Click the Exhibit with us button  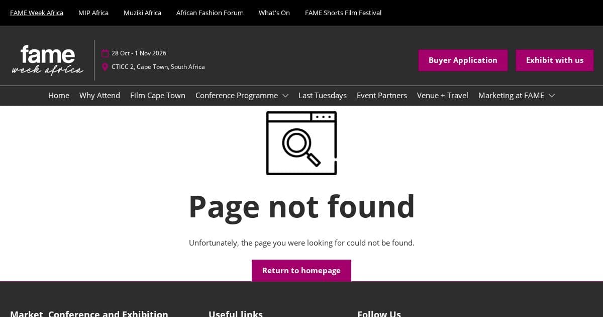point(555,60)
